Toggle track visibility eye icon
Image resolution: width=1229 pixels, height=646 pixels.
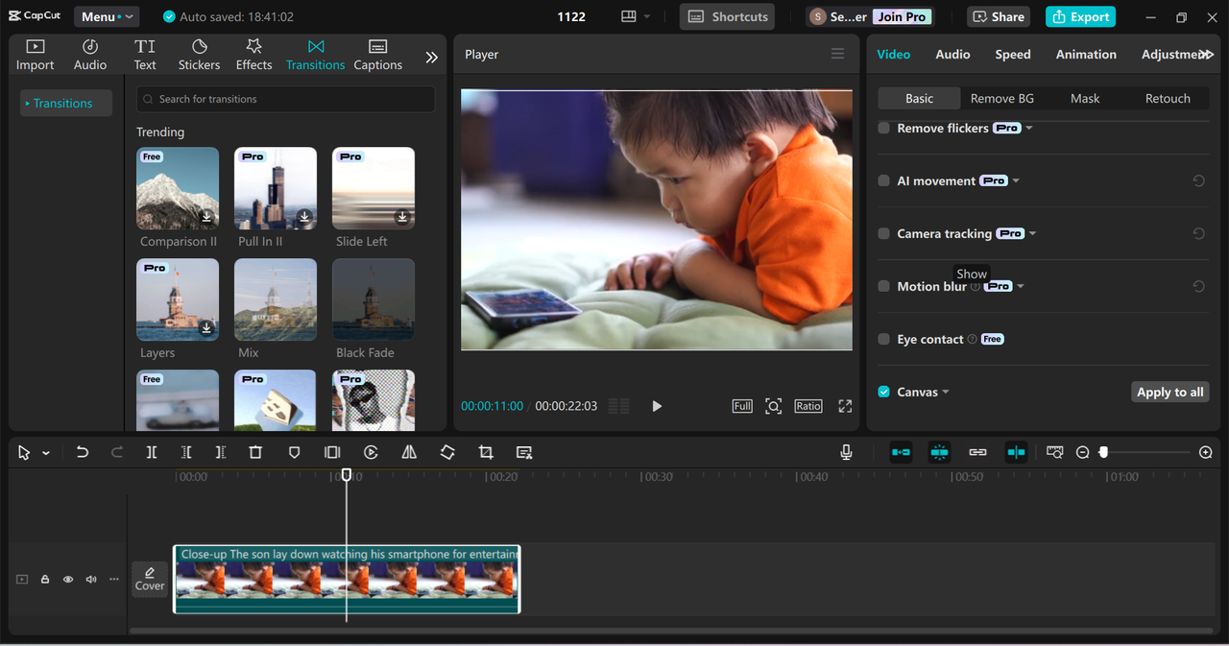pyautogui.click(x=68, y=580)
